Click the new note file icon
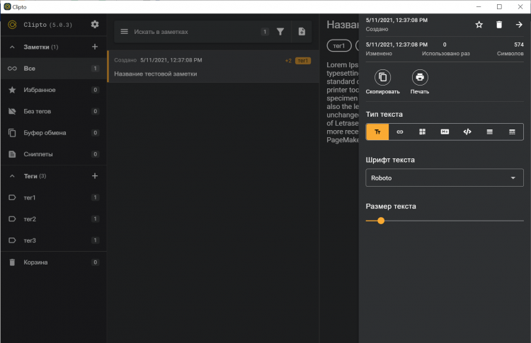This screenshot has height=343, width=531. [302, 32]
